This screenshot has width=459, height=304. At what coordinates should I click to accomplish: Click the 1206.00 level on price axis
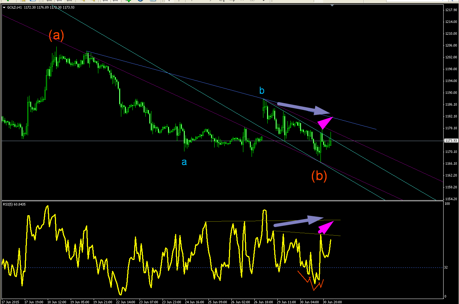pos(450,45)
